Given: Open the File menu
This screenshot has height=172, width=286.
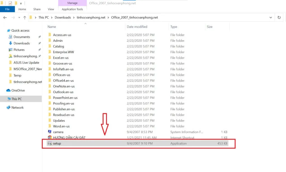Looking at the screenshot, I should (7, 9).
